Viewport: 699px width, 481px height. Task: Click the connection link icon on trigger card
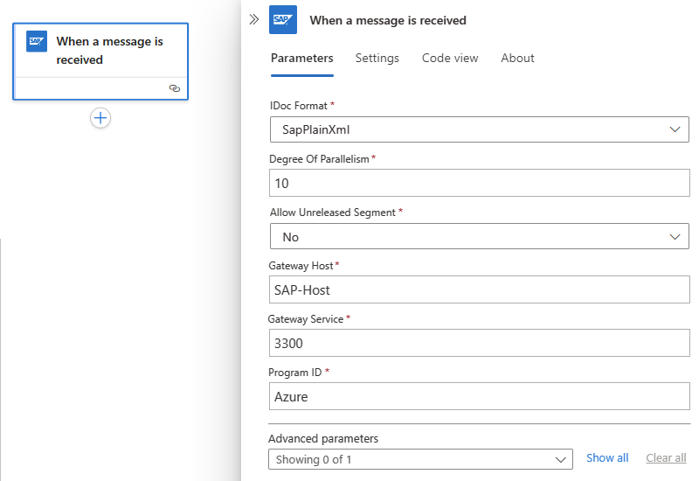pos(175,88)
